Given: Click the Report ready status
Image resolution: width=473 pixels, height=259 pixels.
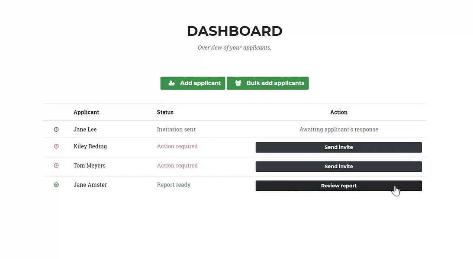Looking at the screenshot, I should tap(174, 185).
